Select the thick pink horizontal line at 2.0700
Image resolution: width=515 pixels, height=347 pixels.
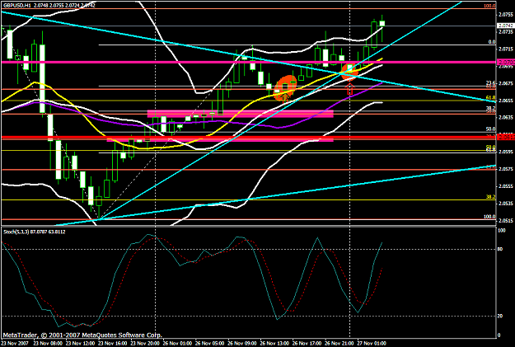249,62
